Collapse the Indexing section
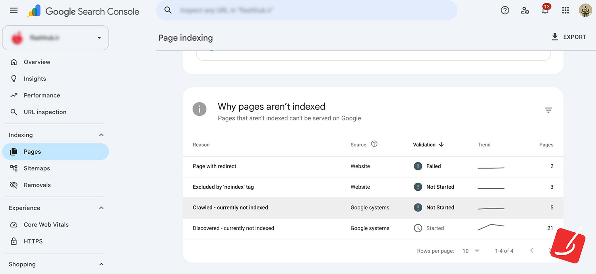 click(x=101, y=135)
